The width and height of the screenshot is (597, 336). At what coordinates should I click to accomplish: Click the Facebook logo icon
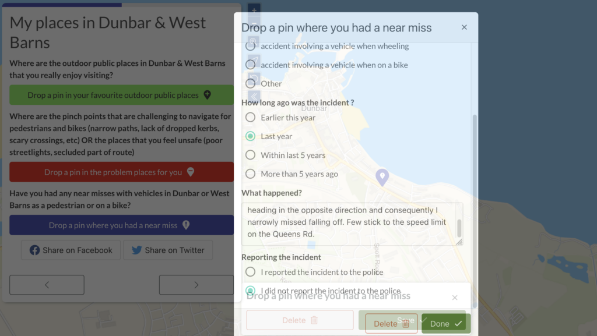[x=34, y=250]
